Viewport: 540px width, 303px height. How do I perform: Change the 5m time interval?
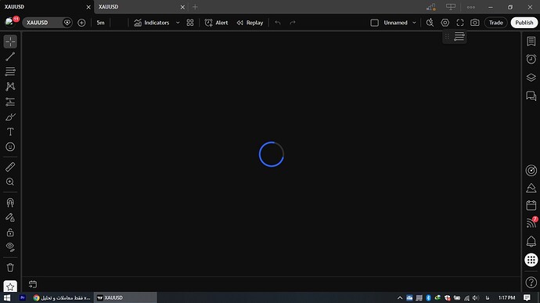pyautogui.click(x=100, y=23)
